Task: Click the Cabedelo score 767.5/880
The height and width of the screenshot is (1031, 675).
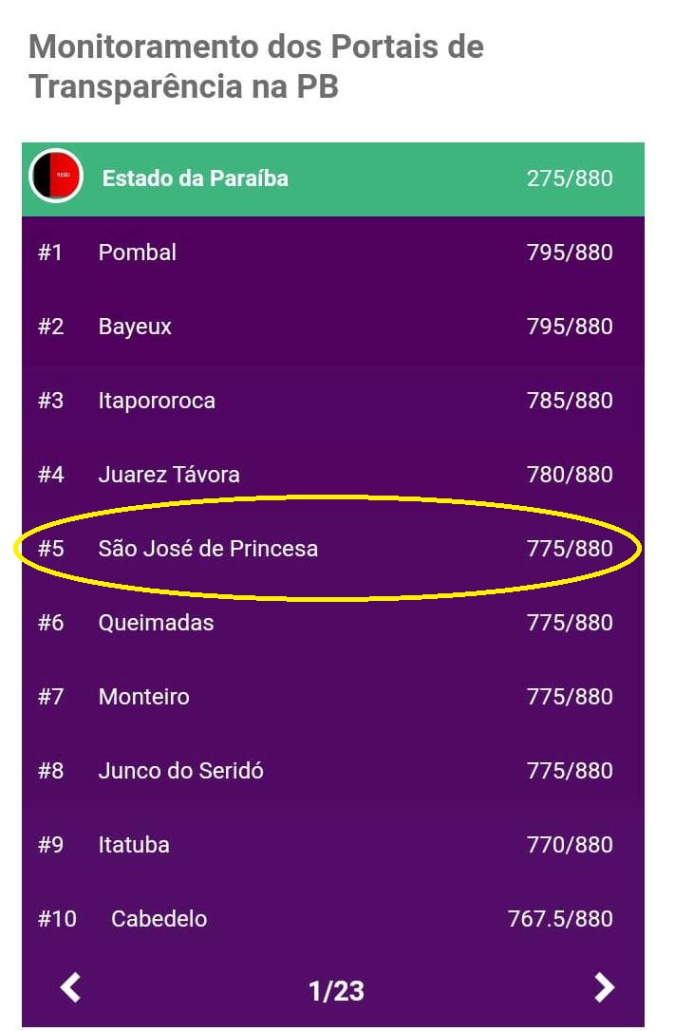Action: click(560, 919)
